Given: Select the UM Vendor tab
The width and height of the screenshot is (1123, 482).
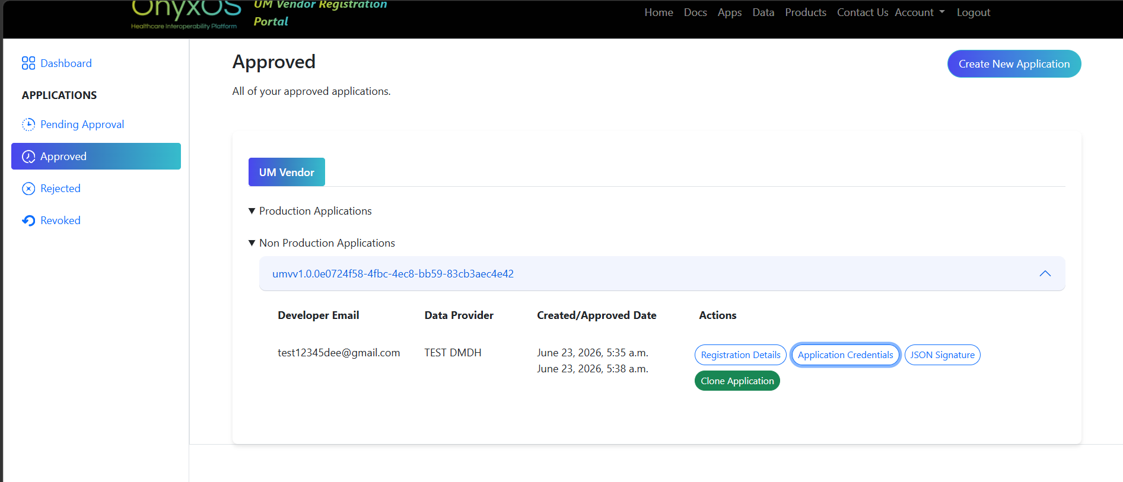Looking at the screenshot, I should 287,172.
